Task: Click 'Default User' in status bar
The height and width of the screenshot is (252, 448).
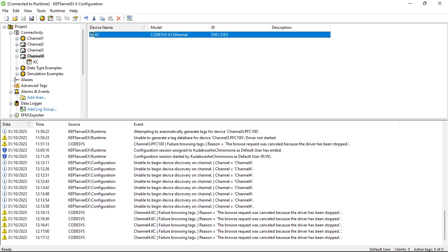Action: click(380, 249)
